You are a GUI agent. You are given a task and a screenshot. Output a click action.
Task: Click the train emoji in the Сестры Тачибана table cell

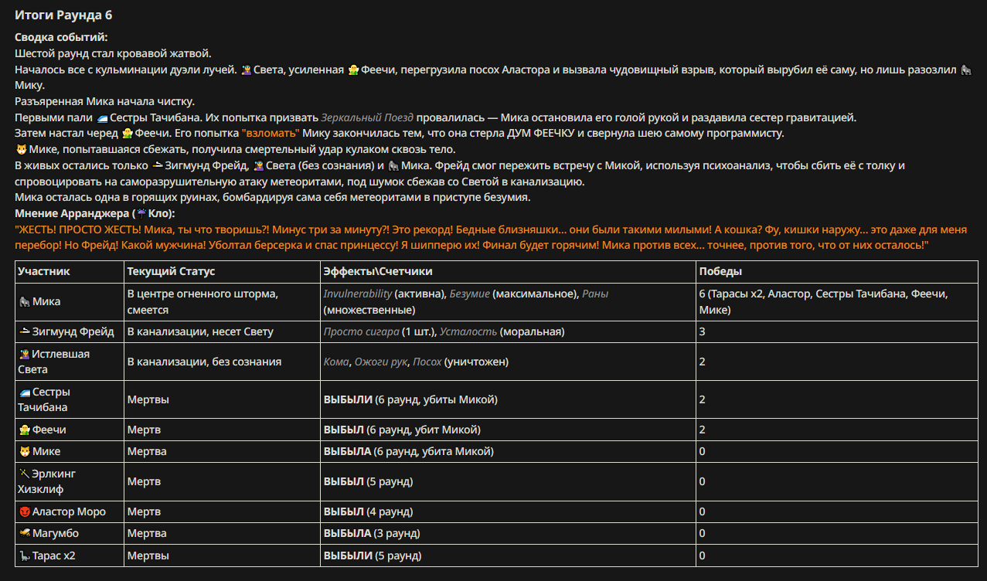pyautogui.click(x=24, y=392)
